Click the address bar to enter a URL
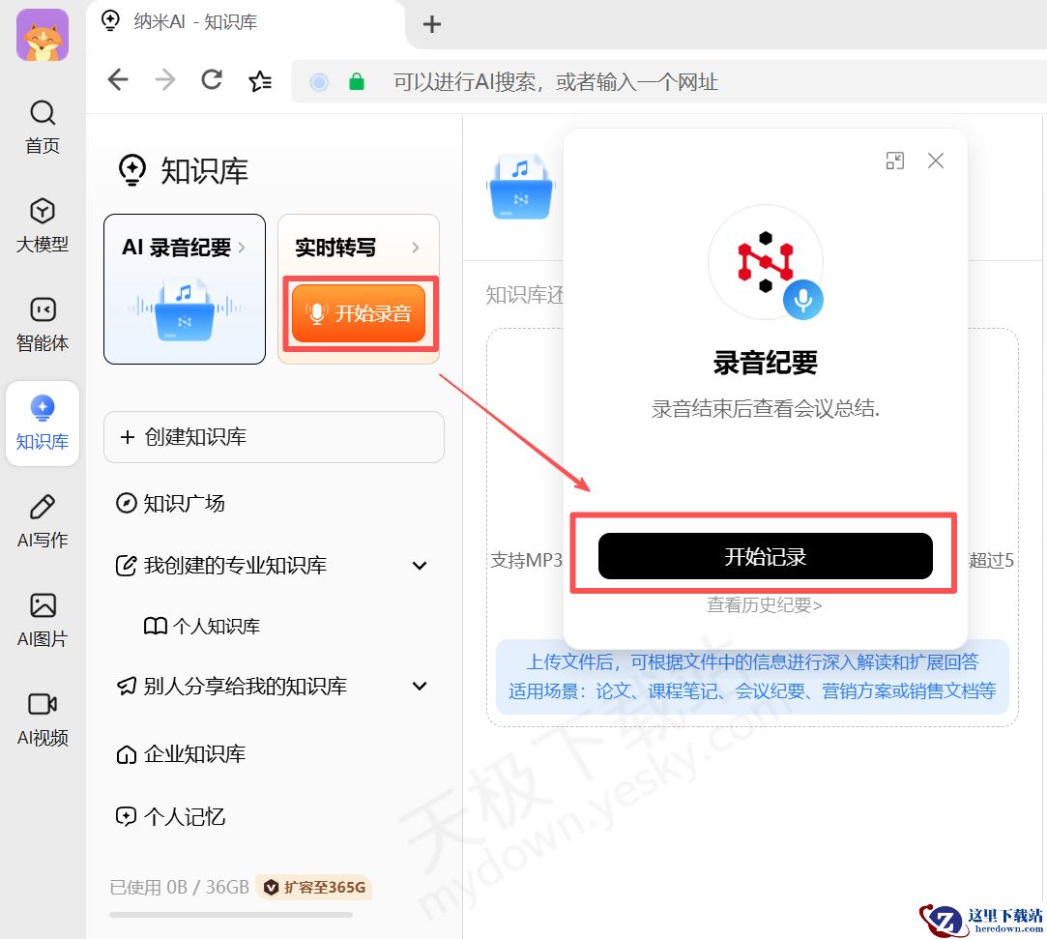Viewport: 1047px width, 939px height. 580,82
